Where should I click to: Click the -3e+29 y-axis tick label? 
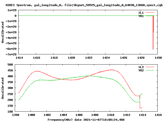coord(11,32)
